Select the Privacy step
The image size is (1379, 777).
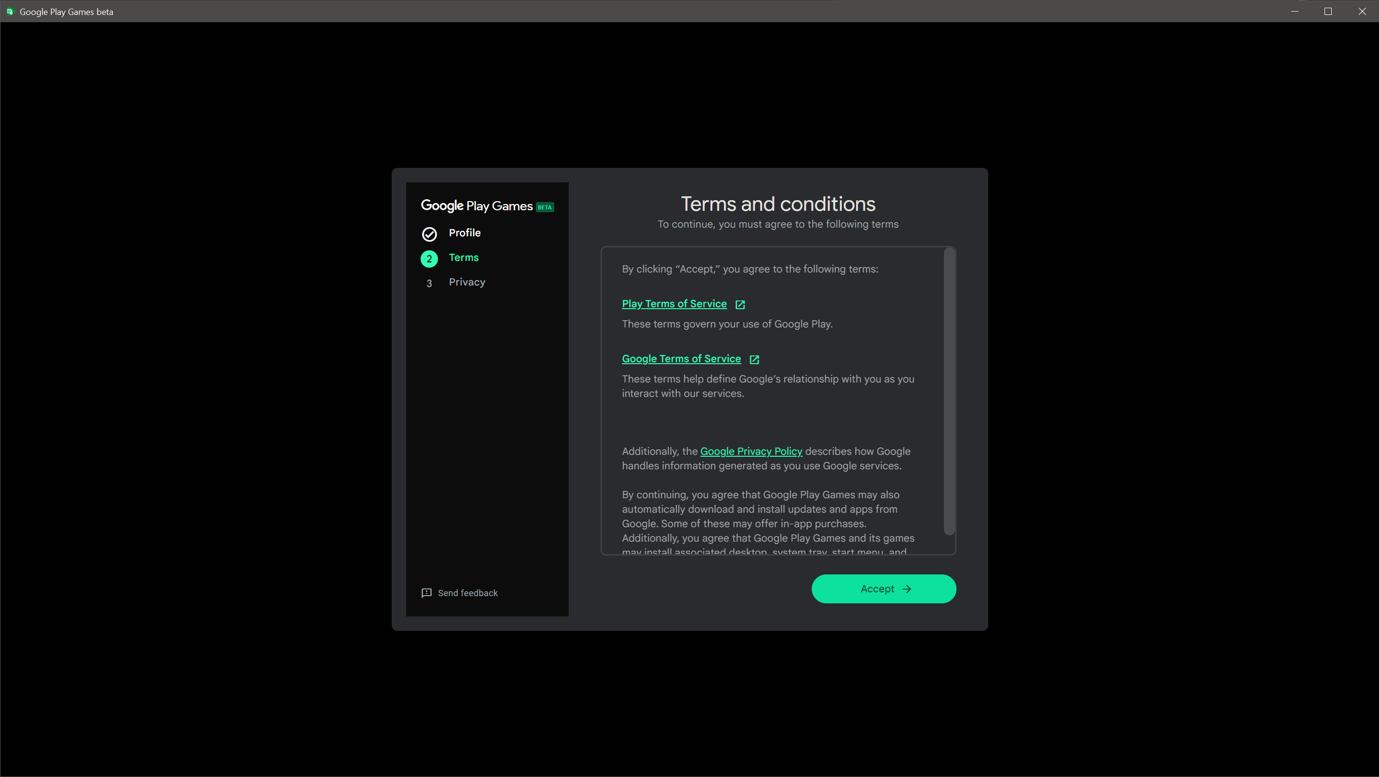(x=467, y=282)
